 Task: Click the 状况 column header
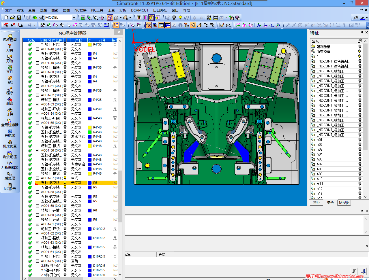(x=31, y=40)
